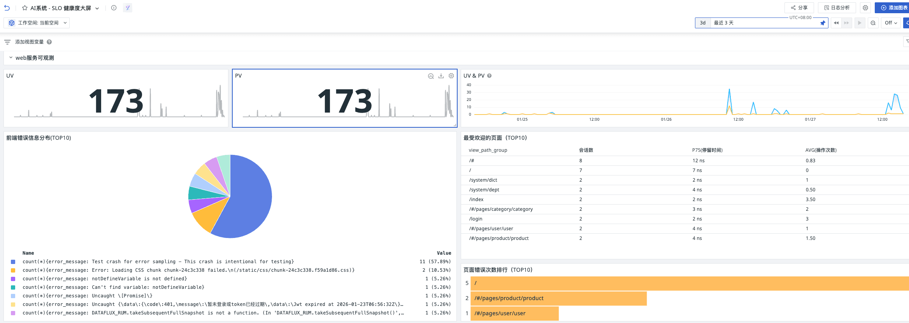
Task: Open the auto-refresh Off dropdown
Action: pos(891,23)
